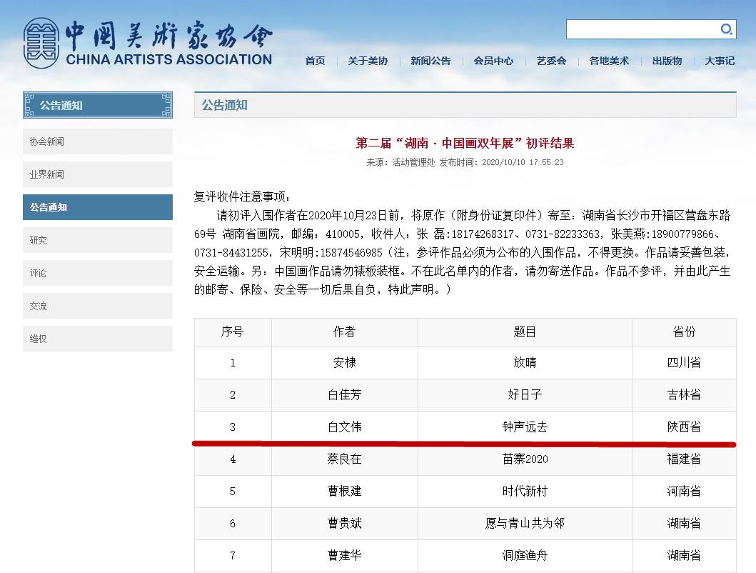Select 艺委会 from the top menu

551,61
